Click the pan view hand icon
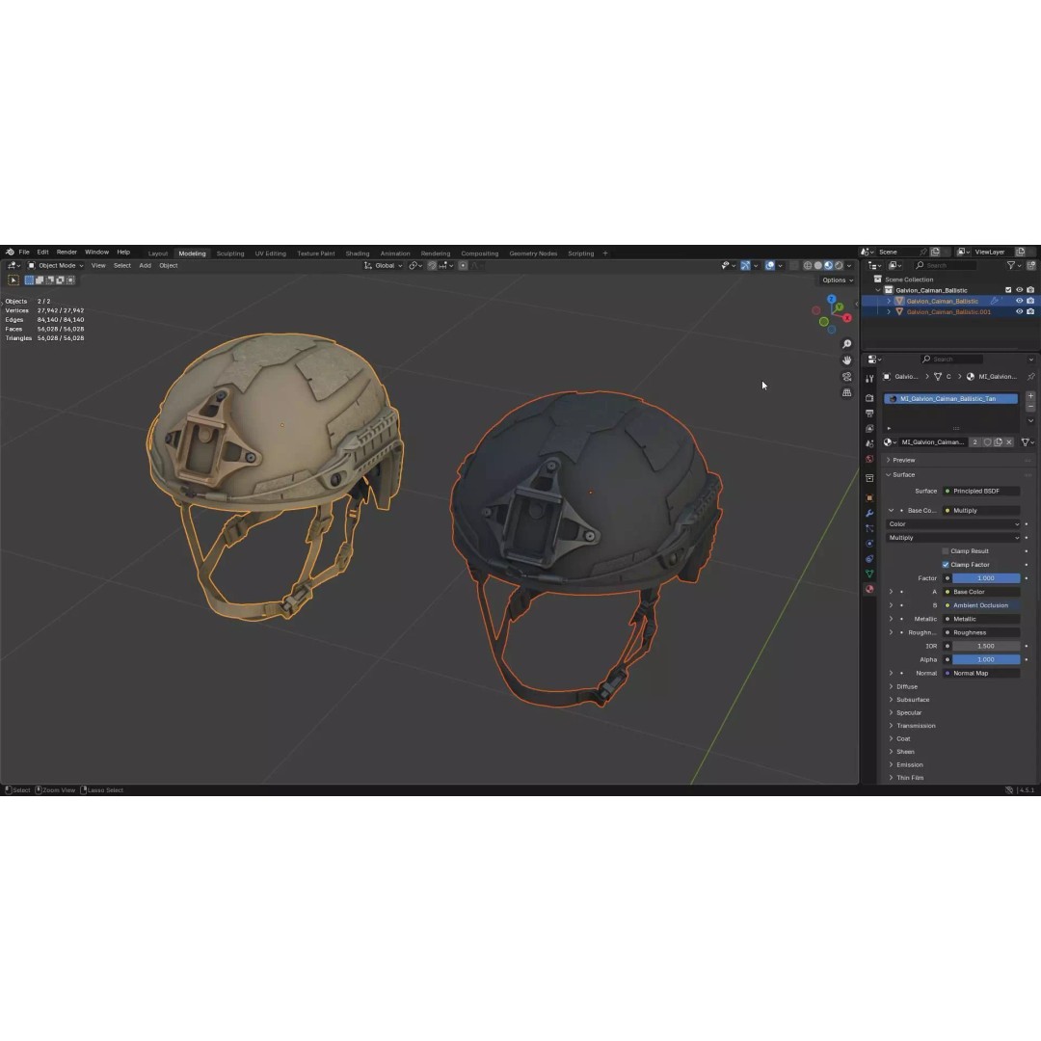This screenshot has width=1041, height=1041. click(846, 360)
